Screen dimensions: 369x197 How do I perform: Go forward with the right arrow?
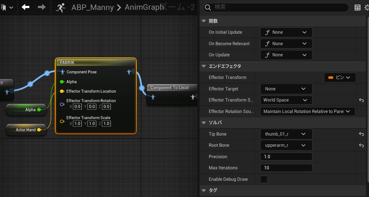point(42,7)
